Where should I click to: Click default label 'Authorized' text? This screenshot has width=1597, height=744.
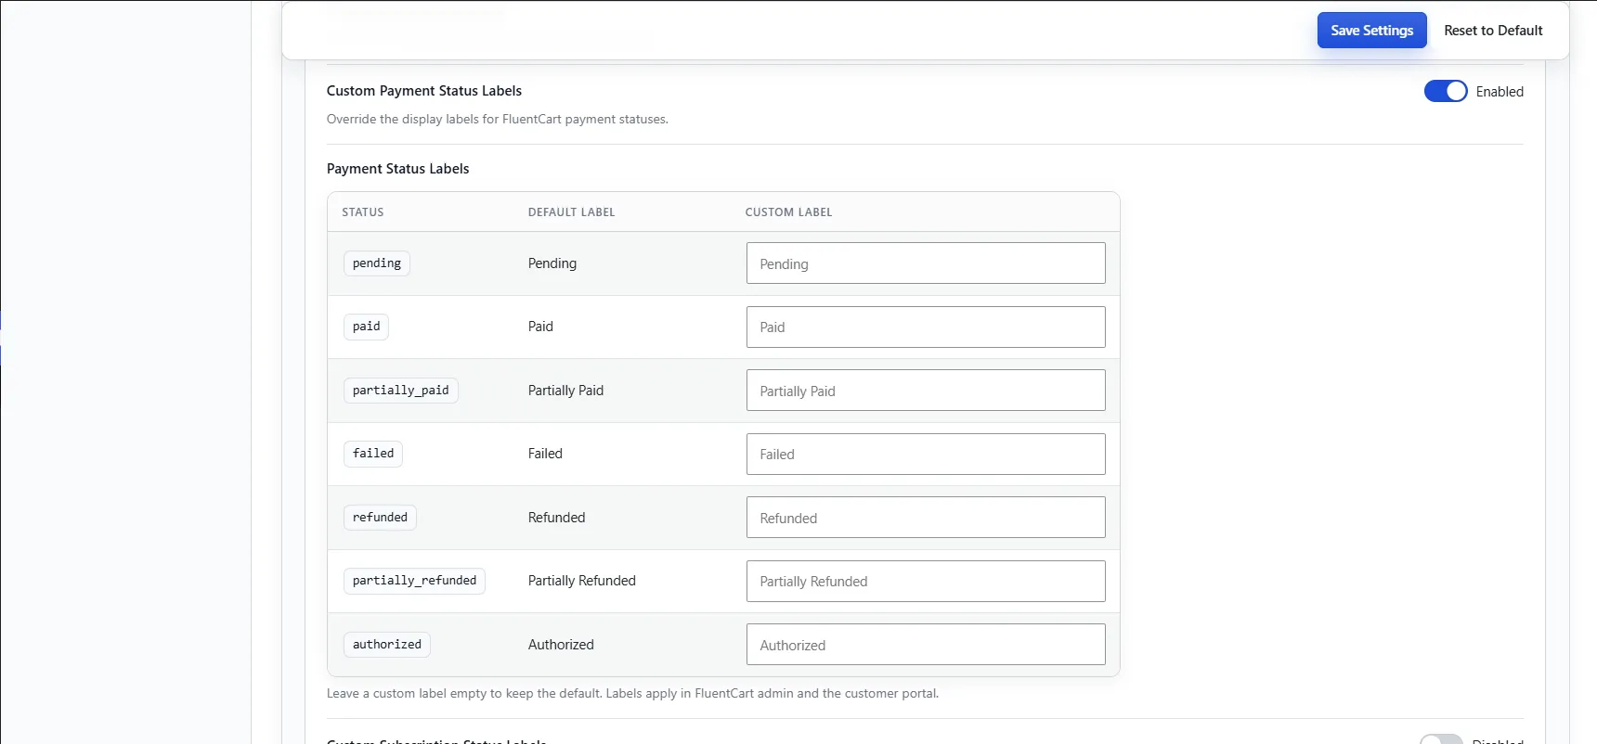pos(561,645)
